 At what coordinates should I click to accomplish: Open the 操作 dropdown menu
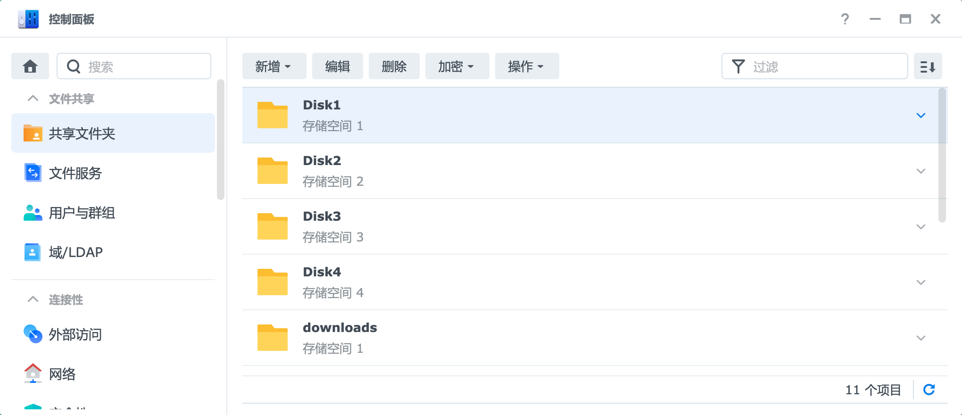(x=526, y=66)
